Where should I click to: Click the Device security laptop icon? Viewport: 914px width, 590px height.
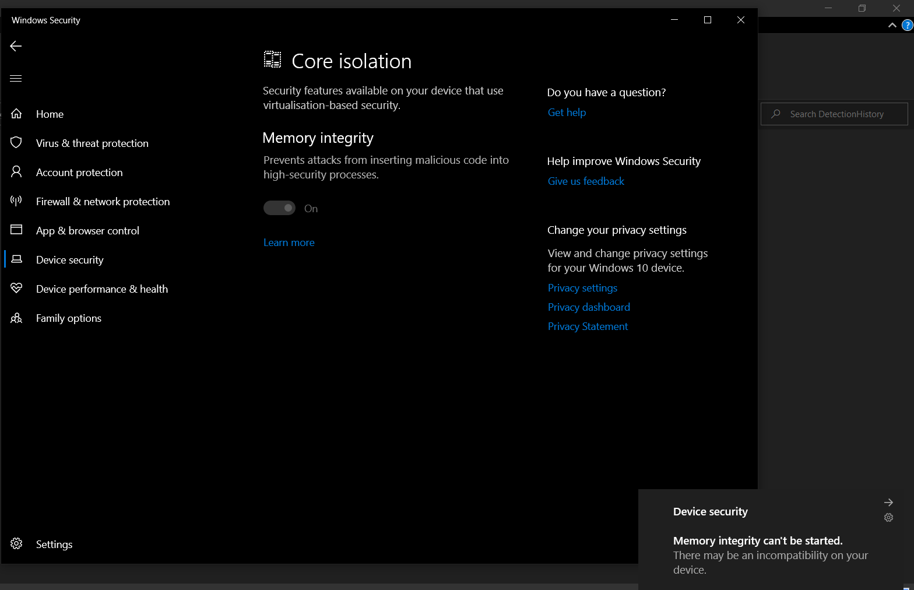pyautogui.click(x=17, y=259)
